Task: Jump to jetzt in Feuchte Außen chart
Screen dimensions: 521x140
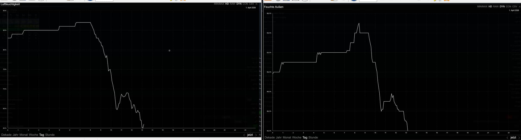Action: click(513, 138)
